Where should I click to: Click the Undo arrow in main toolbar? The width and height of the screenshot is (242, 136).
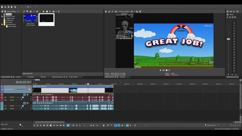[x=28, y=7]
